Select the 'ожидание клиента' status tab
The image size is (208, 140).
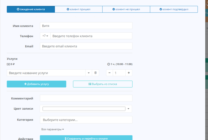pos(31,9)
